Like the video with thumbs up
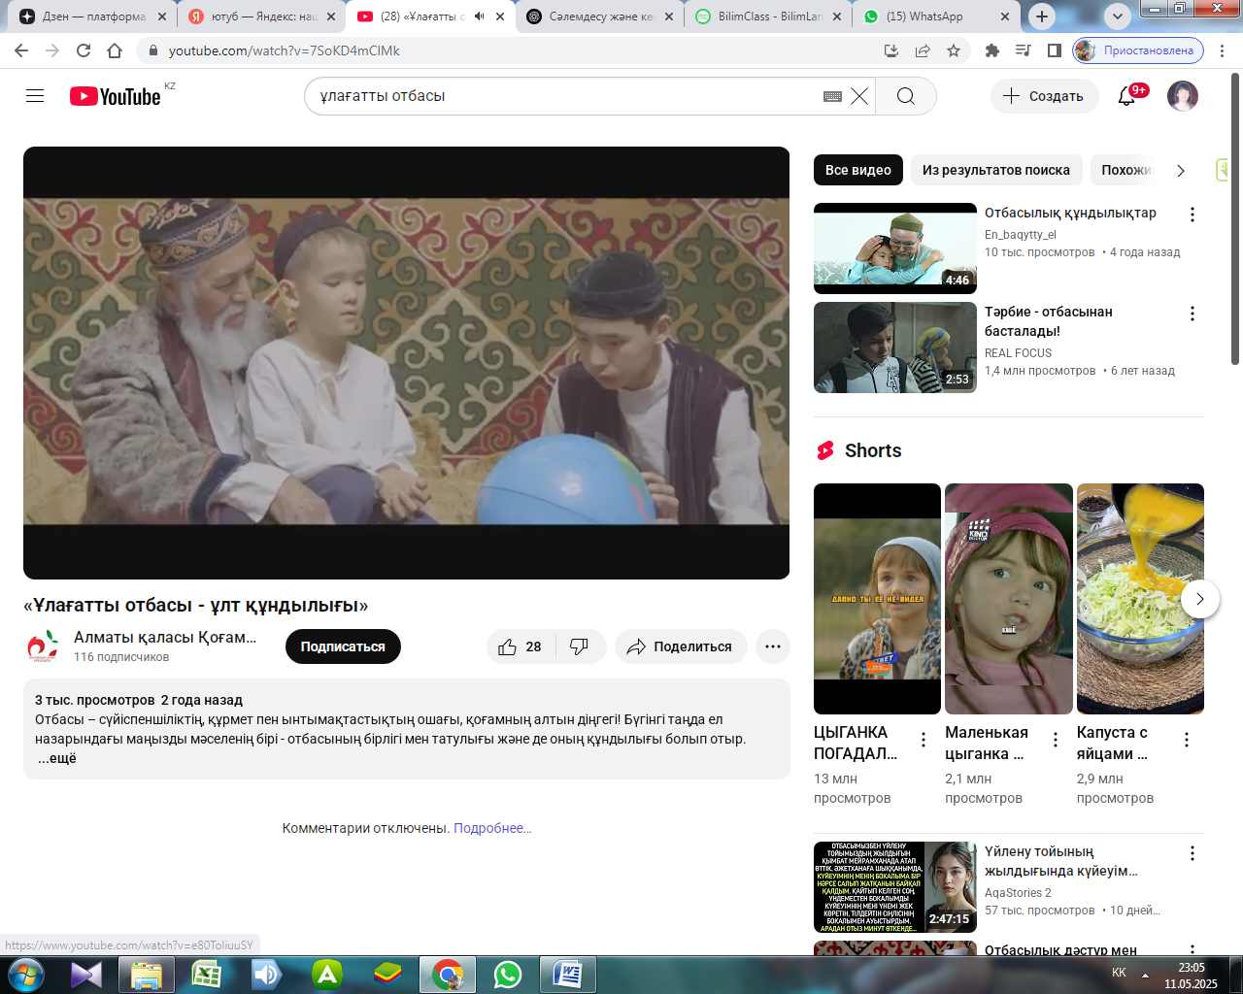 [x=521, y=646]
